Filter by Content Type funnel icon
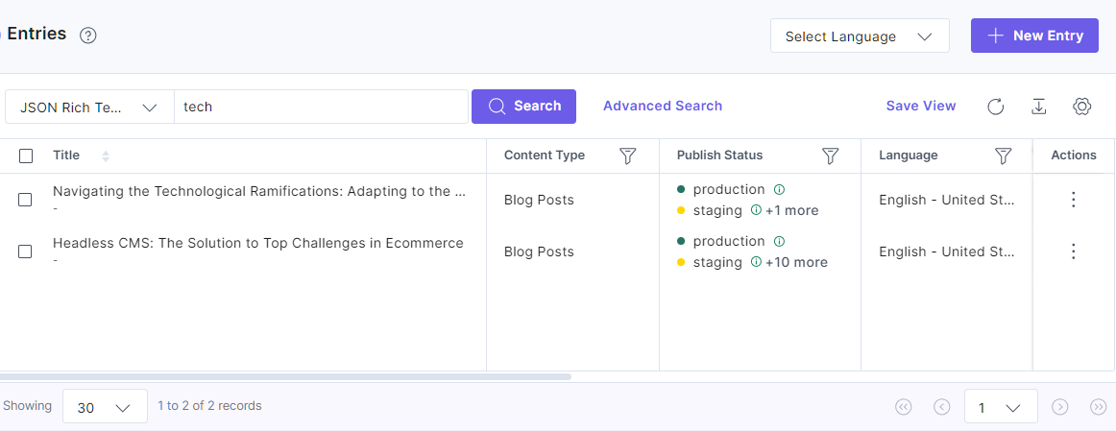Image resolution: width=1116 pixels, height=431 pixels. 627,156
